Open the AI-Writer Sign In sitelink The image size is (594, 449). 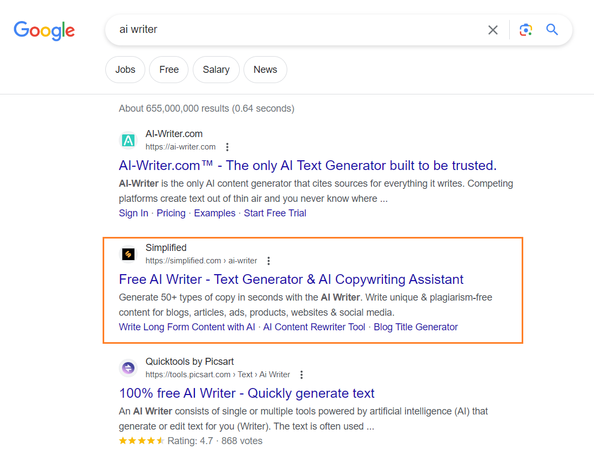133,213
